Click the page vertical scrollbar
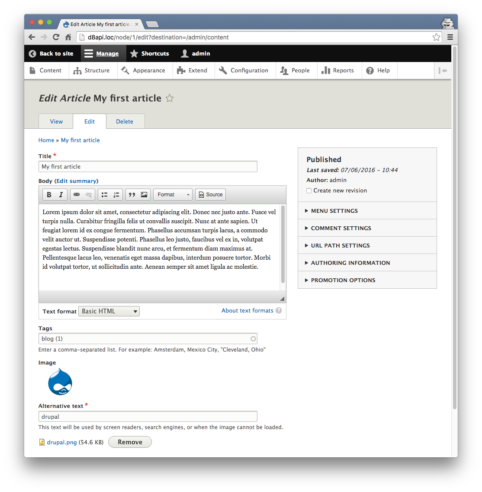Screen dimensions: 482x492 (x=454, y=228)
